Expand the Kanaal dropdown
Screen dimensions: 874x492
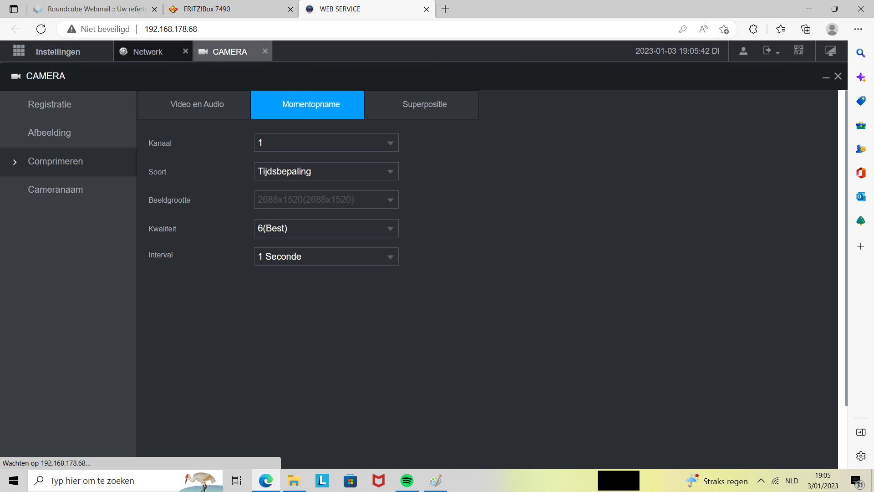326,143
